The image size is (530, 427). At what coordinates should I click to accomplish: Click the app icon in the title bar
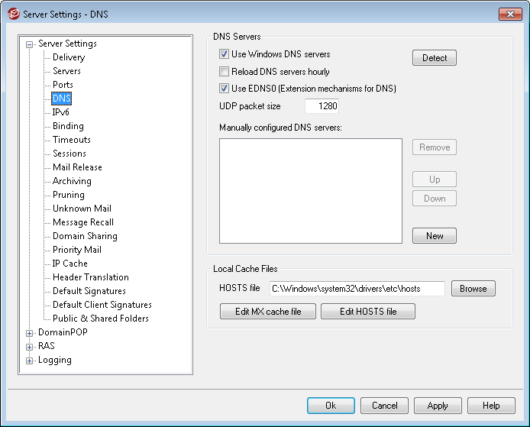(x=12, y=14)
